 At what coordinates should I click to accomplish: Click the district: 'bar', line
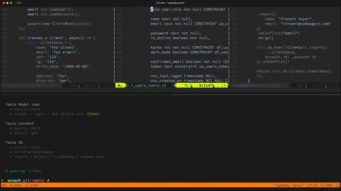click(53, 81)
